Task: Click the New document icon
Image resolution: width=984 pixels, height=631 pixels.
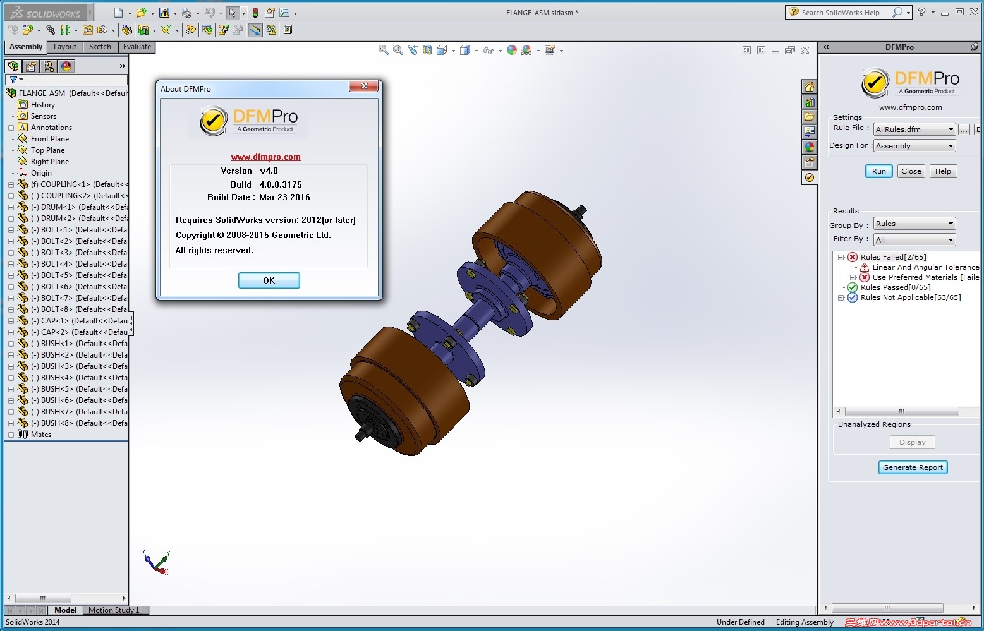Action: point(118,13)
